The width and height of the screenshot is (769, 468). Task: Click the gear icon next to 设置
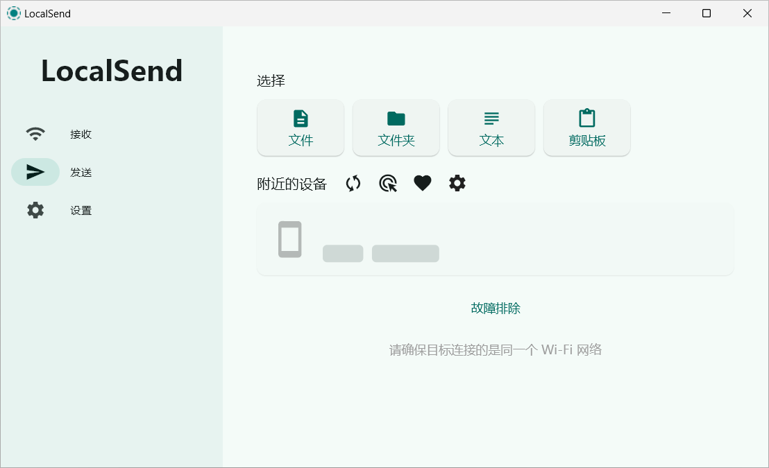pos(35,210)
